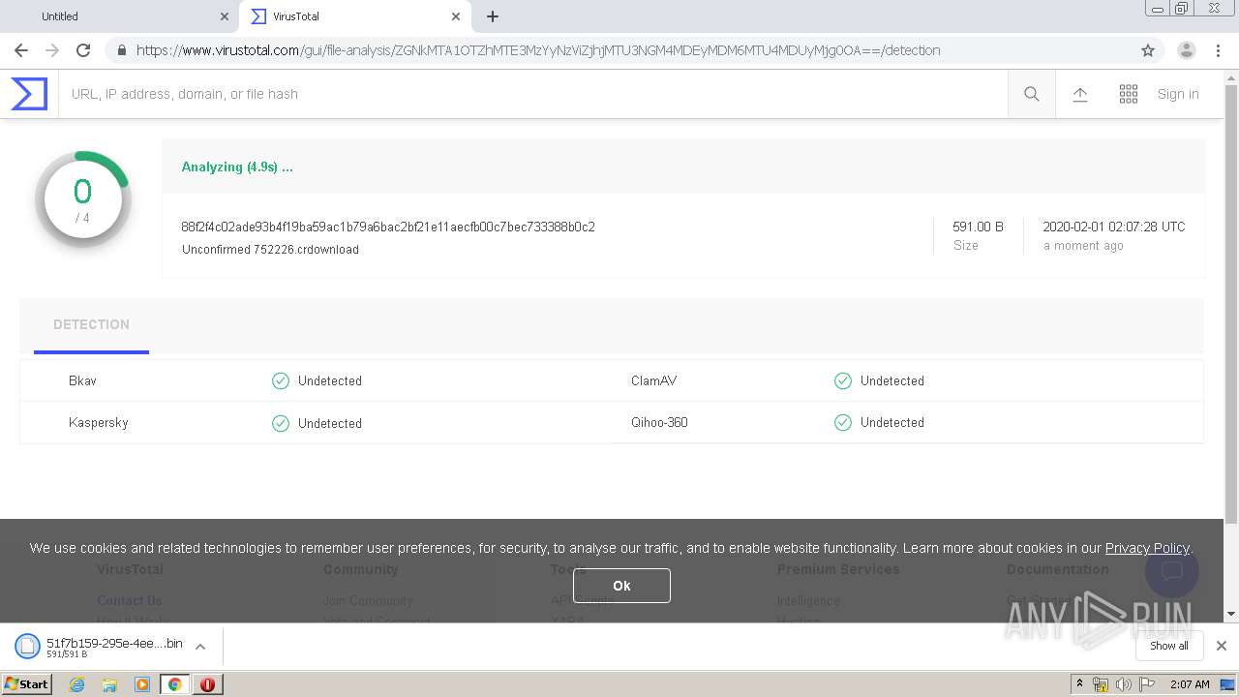Click the system tray volume icon

point(1123,684)
